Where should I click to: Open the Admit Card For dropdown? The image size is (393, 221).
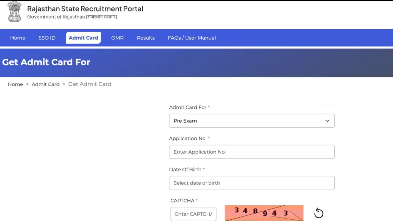click(x=252, y=121)
